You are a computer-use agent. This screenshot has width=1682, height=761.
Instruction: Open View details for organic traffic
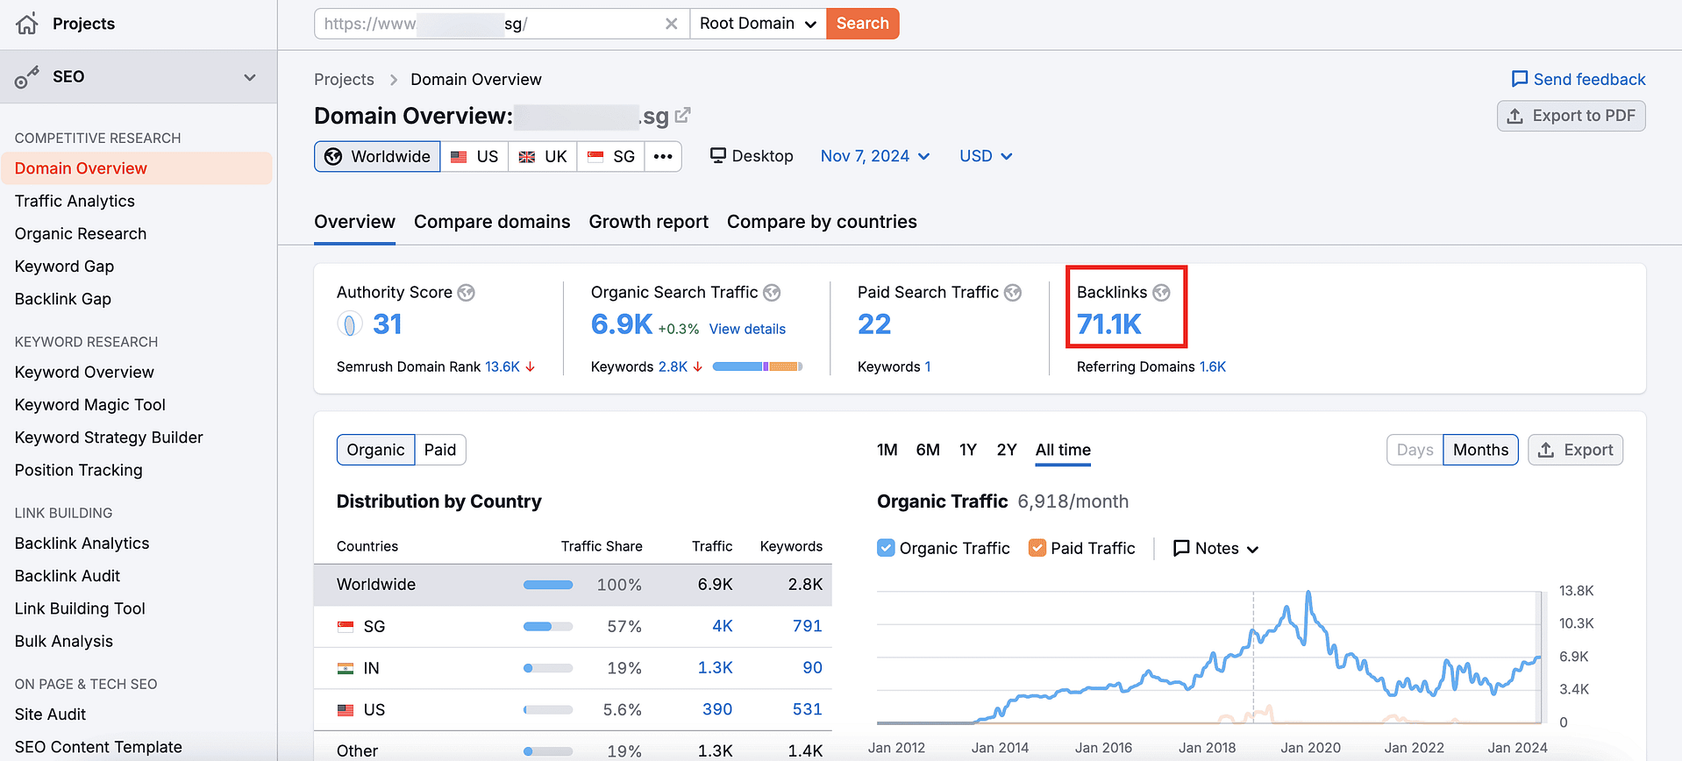coord(747,329)
